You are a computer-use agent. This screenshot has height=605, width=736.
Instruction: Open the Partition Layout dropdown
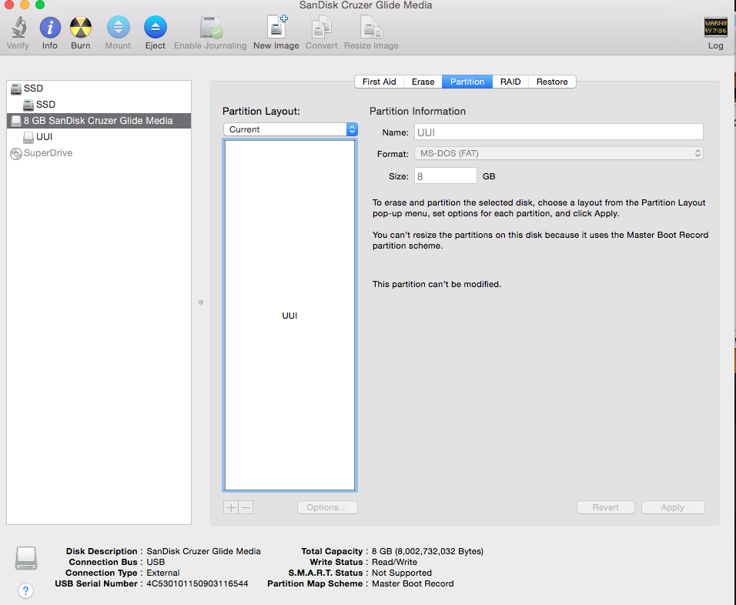coord(290,129)
